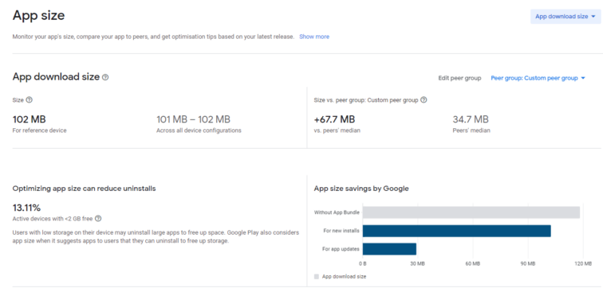Click the 'For new installs' chart label
Image resolution: width=603 pixels, height=292 pixels.
341,231
